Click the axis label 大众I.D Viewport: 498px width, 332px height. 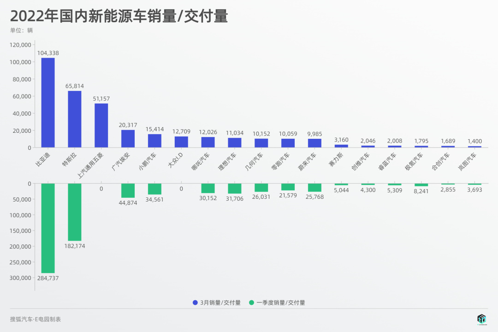click(176, 160)
